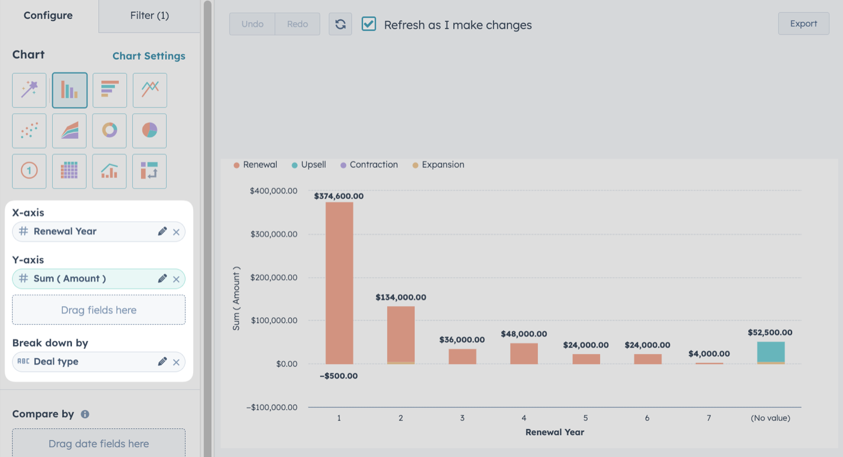843x457 pixels.
Task: Uncheck Refresh as I make changes
Action: tap(369, 24)
